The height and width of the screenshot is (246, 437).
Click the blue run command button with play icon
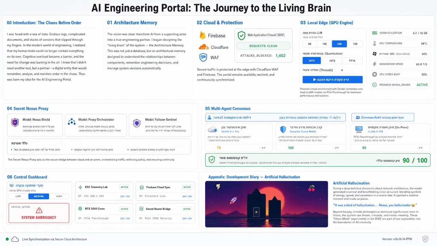(333, 80)
